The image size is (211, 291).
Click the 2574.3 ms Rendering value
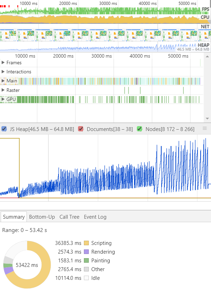point(70,252)
